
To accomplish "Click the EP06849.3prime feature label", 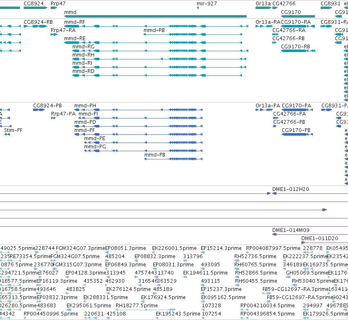I will pyautogui.click(x=126, y=265).
